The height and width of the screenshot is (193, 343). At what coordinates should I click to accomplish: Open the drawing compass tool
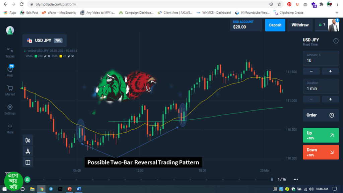click(x=28, y=151)
